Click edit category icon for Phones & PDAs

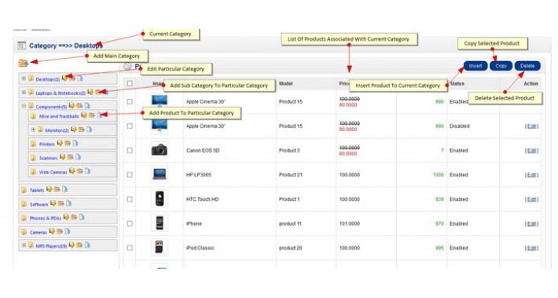pyautogui.click(x=66, y=217)
